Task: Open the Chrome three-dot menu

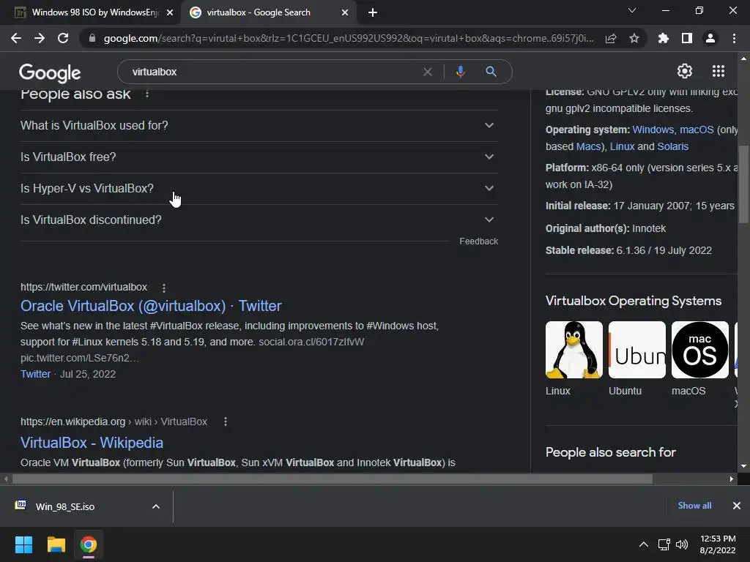Action: click(x=734, y=38)
